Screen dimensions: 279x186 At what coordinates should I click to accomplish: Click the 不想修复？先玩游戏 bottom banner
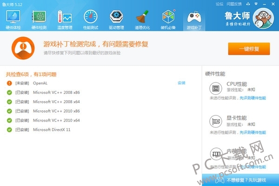(240, 180)
